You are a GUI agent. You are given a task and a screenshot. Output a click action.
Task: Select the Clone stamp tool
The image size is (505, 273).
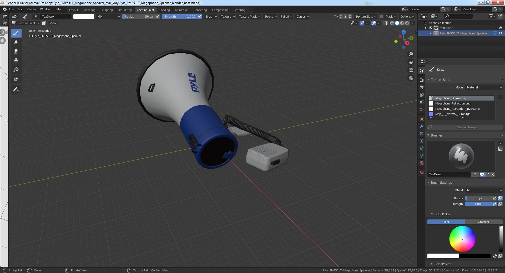pyautogui.click(x=16, y=60)
